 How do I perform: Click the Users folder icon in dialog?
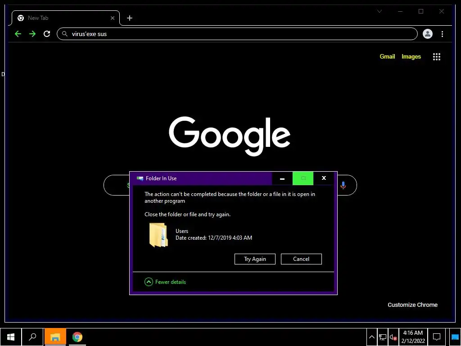click(x=158, y=235)
